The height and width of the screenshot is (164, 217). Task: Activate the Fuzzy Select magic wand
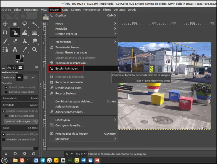pyautogui.click(x=35, y=24)
